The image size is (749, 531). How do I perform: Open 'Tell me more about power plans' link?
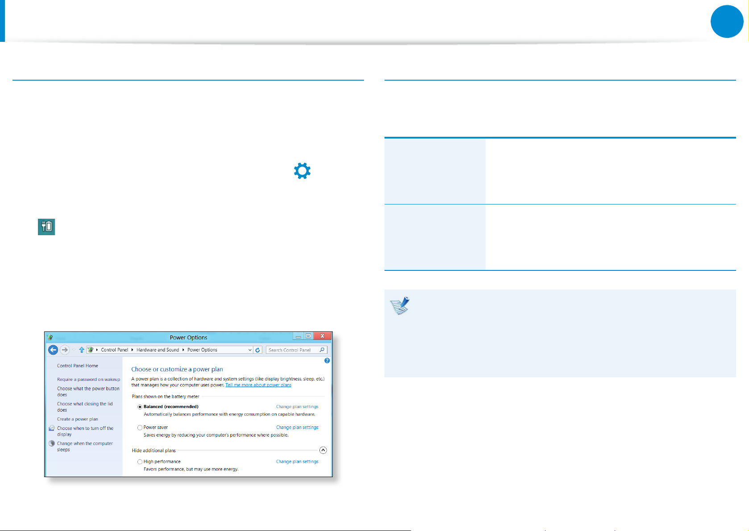pyautogui.click(x=258, y=385)
